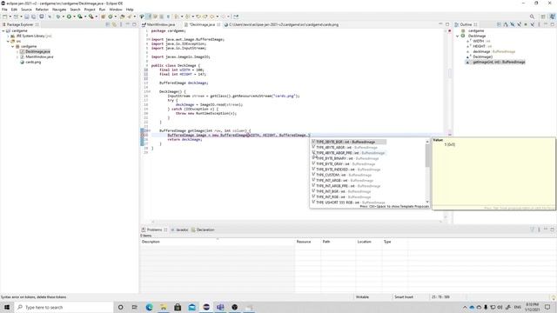Start the Debug launch icon
557x313 pixels.
(58, 17)
